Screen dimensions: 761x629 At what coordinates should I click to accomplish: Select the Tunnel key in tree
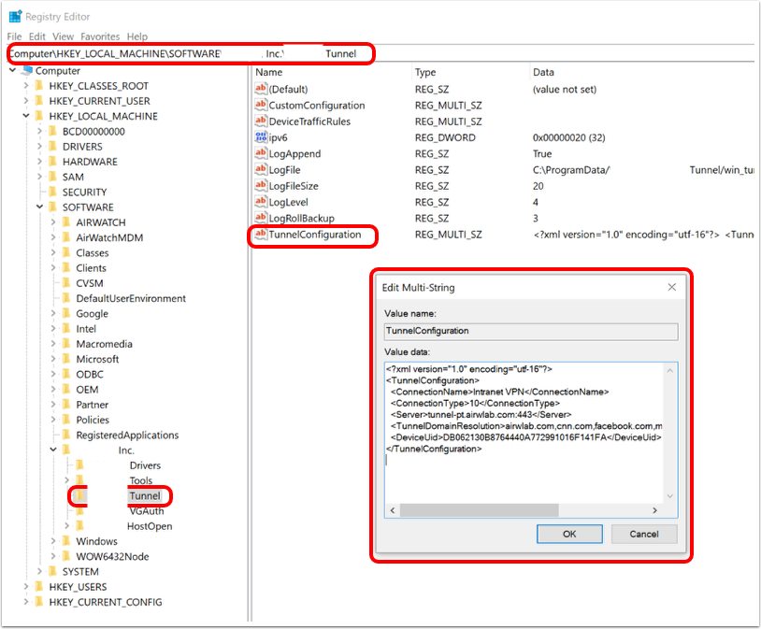pos(145,495)
